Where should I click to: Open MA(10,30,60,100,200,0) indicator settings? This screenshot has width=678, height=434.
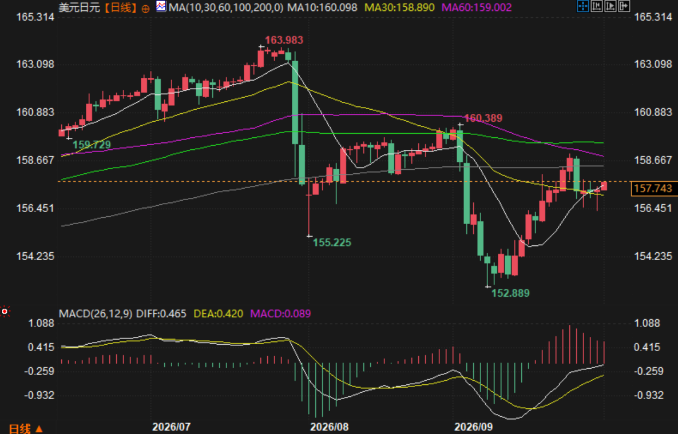pyautogui.click(x=225, y=7)
